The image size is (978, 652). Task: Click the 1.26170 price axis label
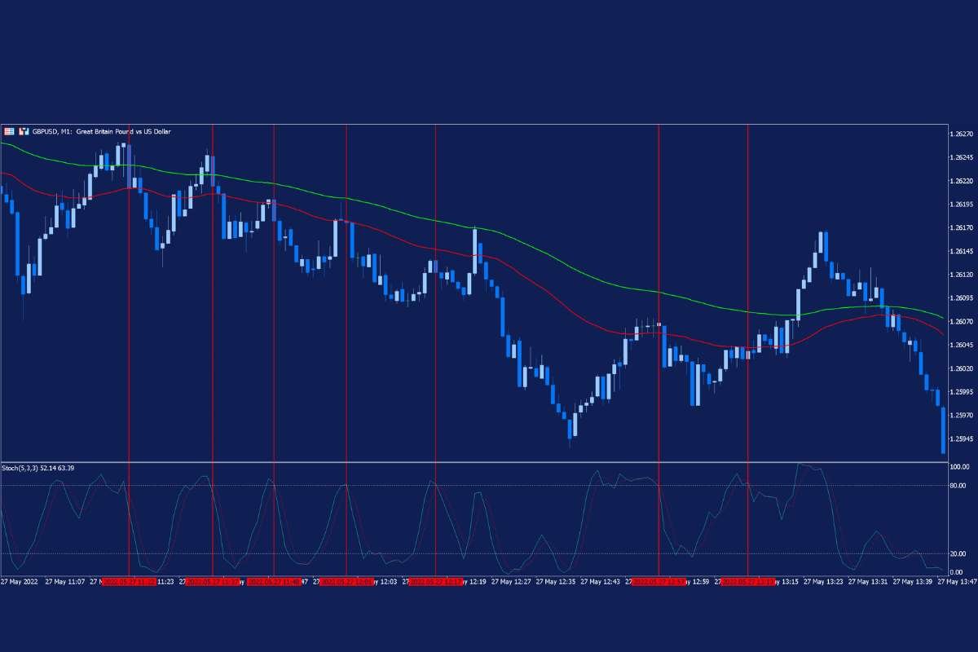tap(963, 227)
